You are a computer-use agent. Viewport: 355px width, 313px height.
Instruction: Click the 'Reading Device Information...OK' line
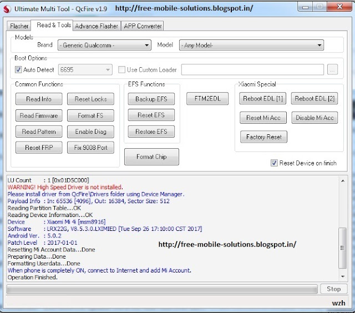click(50, 215)
